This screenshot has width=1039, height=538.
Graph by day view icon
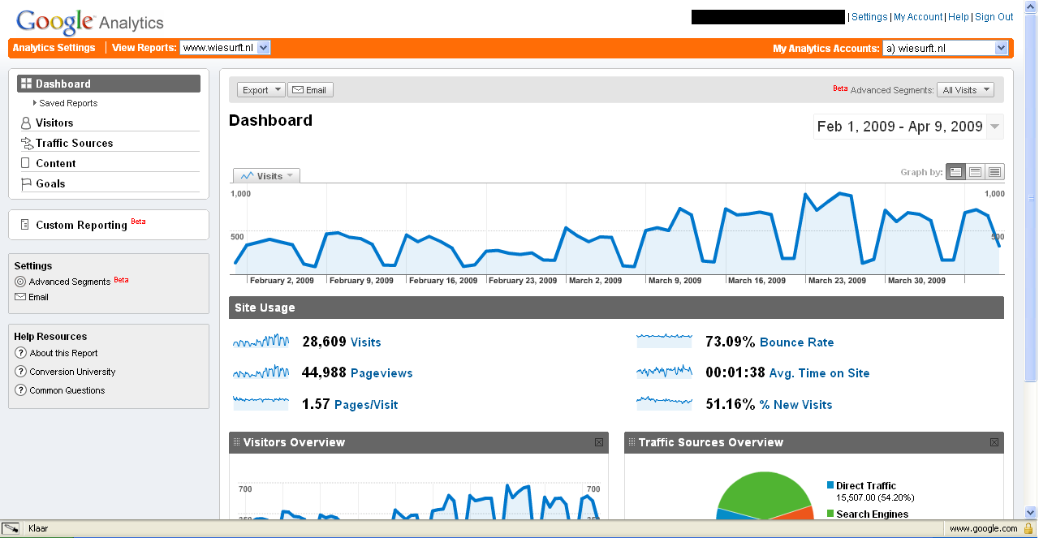pos(955,172)
